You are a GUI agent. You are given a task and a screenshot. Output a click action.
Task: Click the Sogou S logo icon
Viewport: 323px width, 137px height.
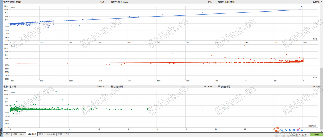coord(277,130)
